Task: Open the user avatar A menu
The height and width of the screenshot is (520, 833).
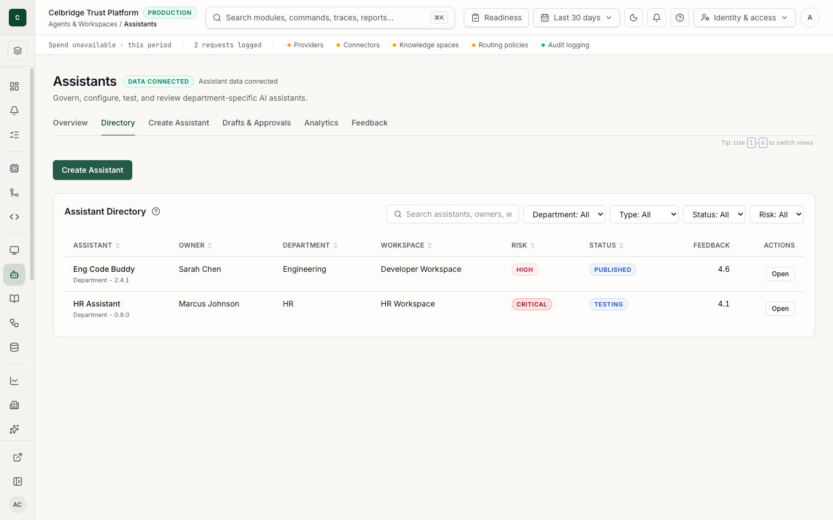Action: 810,18
